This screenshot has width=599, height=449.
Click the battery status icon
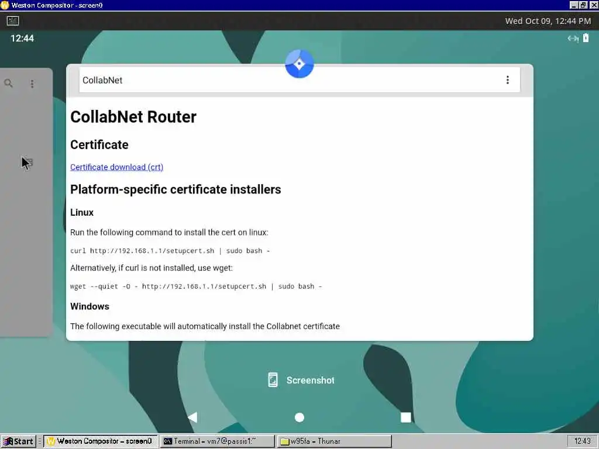pyautogui.click(x=586, y=38)
